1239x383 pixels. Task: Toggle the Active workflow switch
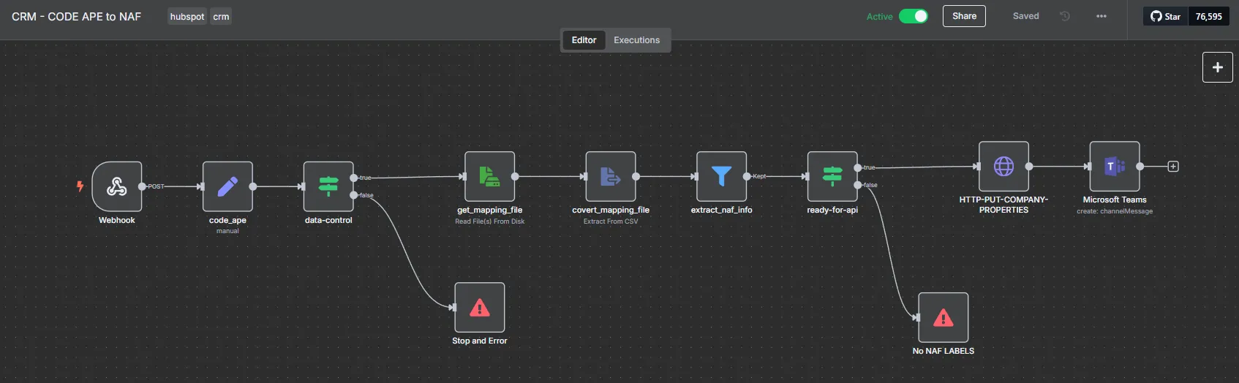coord(914,16)
